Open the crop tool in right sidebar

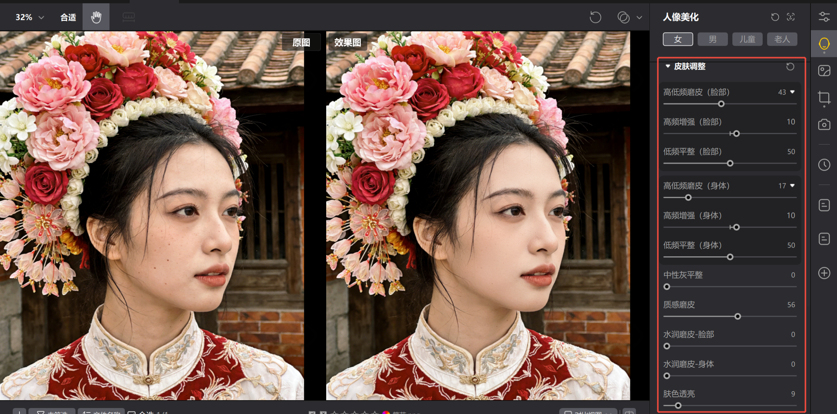824,98
